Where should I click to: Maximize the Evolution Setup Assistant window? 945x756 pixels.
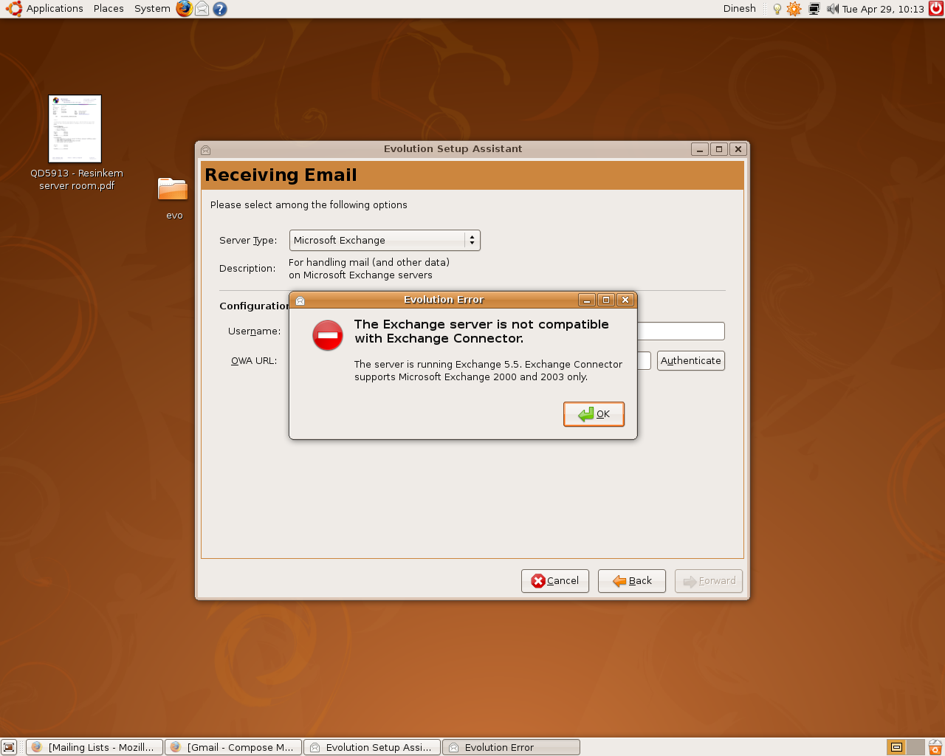tap(719, 149)
